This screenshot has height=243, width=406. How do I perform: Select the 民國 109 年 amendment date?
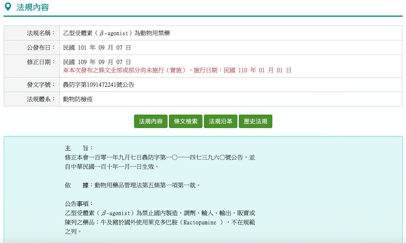(x=97, y=62)
